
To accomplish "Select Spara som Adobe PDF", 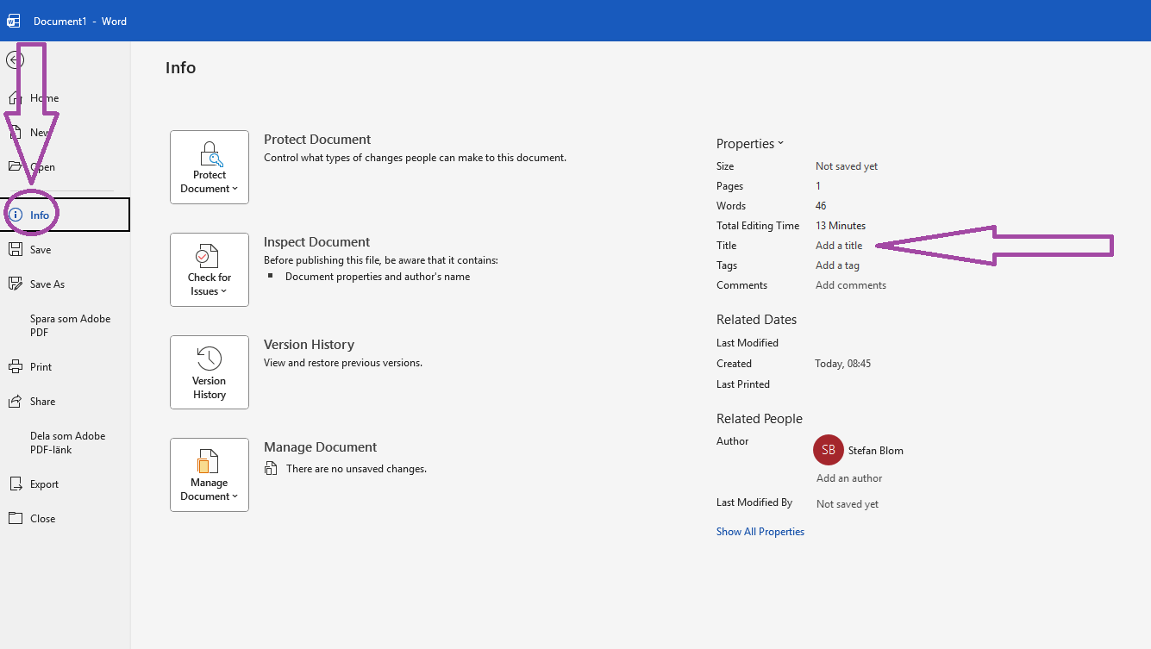I will [x=71, y=326].
